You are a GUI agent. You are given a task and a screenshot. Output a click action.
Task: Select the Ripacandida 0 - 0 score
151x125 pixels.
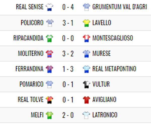click(68, 38)
